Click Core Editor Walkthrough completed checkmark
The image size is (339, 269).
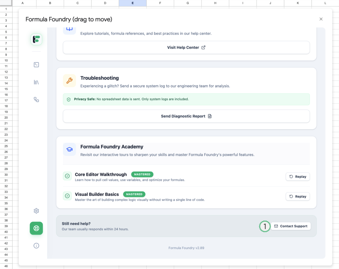[x=67, y=176]
